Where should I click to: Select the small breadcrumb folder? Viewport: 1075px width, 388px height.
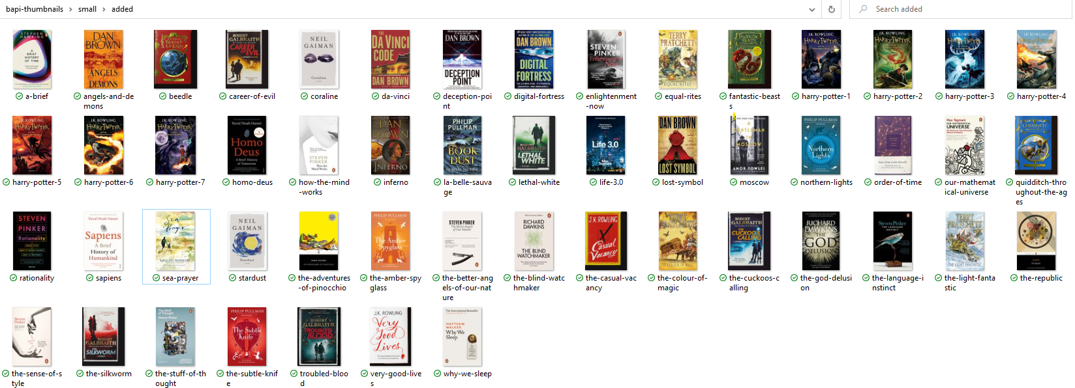(x=87, y=9)
